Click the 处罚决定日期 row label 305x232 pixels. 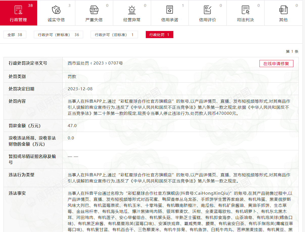click(x=21, y=89)
